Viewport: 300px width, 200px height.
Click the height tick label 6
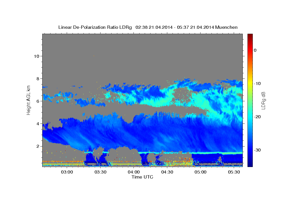[38, 101]
